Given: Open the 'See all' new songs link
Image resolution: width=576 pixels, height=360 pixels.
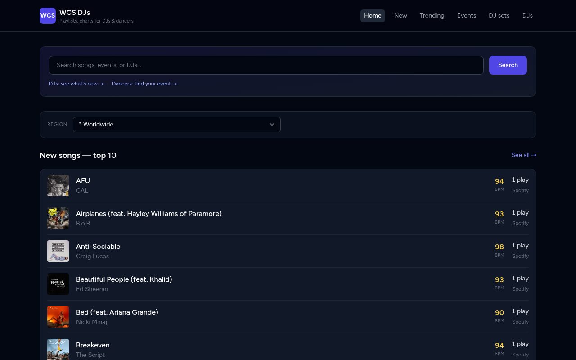Looking at the screenshot, I should tap(524, 155).
